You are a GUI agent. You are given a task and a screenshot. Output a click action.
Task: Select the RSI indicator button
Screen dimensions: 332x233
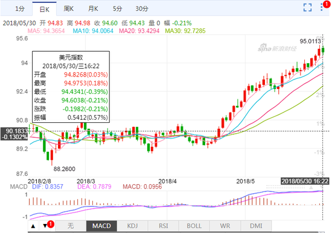pyautogui.click(x=164, y=226)
